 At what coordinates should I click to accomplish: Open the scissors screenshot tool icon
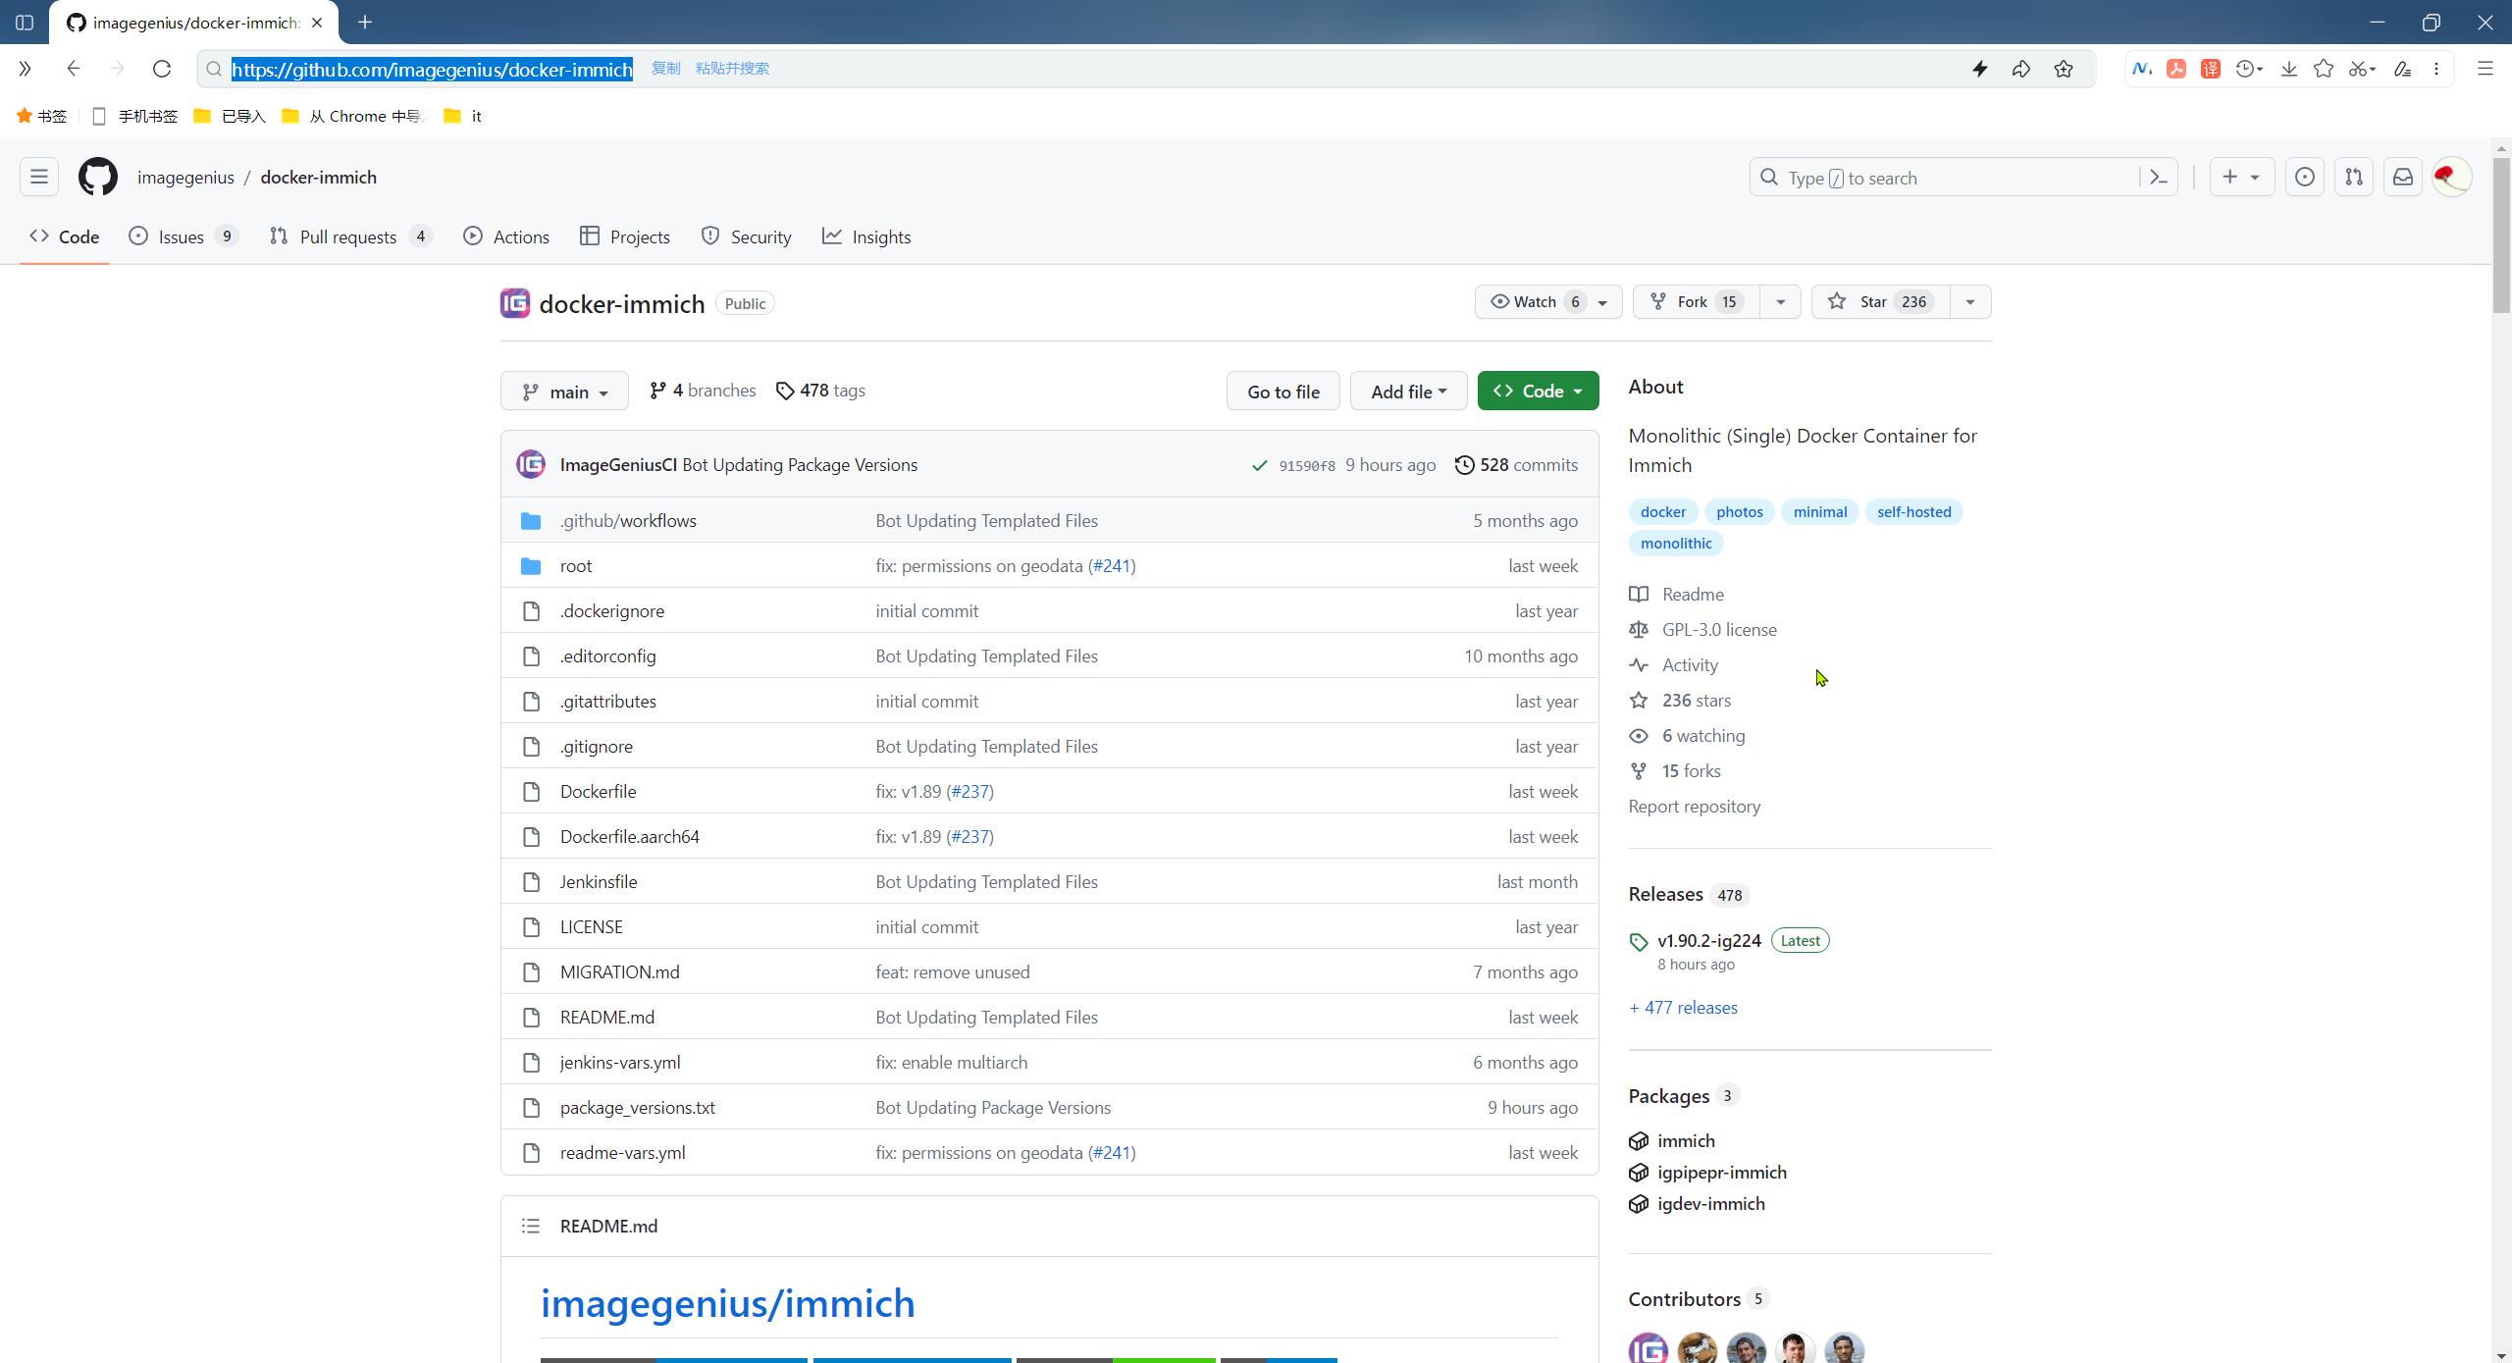2360,69
